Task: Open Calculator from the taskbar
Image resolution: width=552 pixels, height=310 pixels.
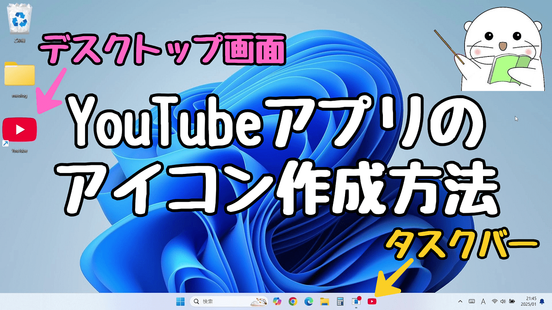Action: pyautogui.click(x=340, y=301)
